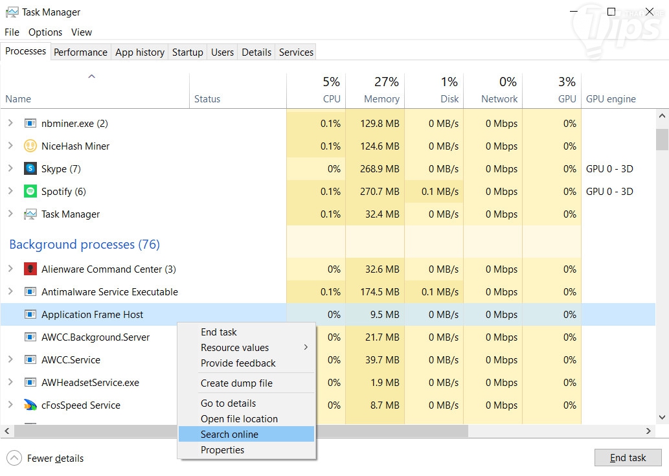Switch to the Performance tab
The height and width of the screenshot is (476, 669).
click(x=80, y=52)
